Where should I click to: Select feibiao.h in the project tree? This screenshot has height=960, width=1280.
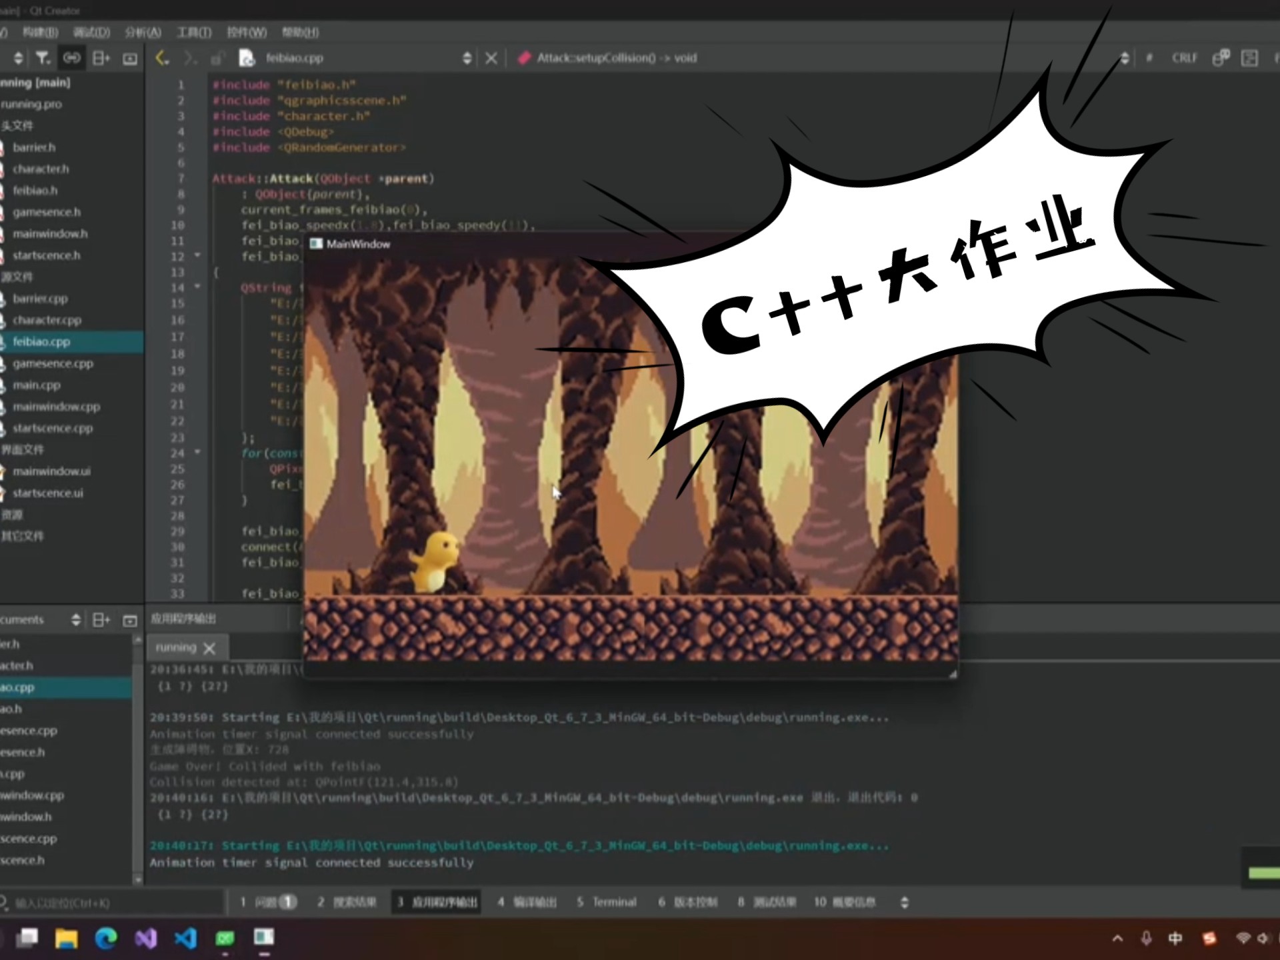tap(35, 191)
